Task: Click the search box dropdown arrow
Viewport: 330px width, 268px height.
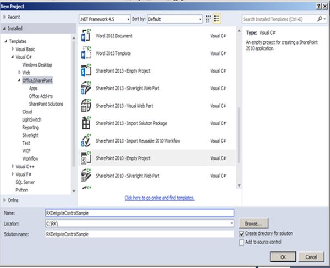Action: click(x=324, y=19)
